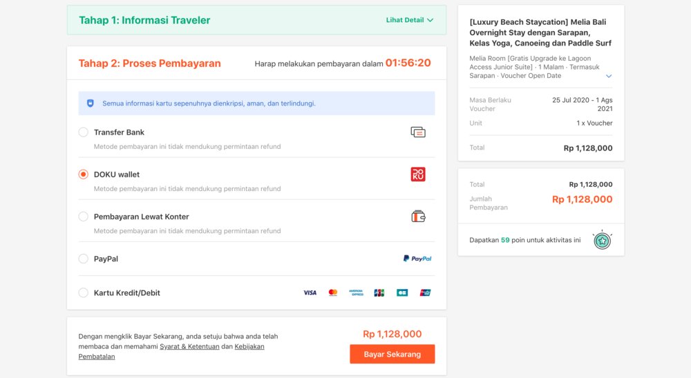Choose the PayPal payment radio button
This screenshot has width=691, height=378.
tap(83, 259)
